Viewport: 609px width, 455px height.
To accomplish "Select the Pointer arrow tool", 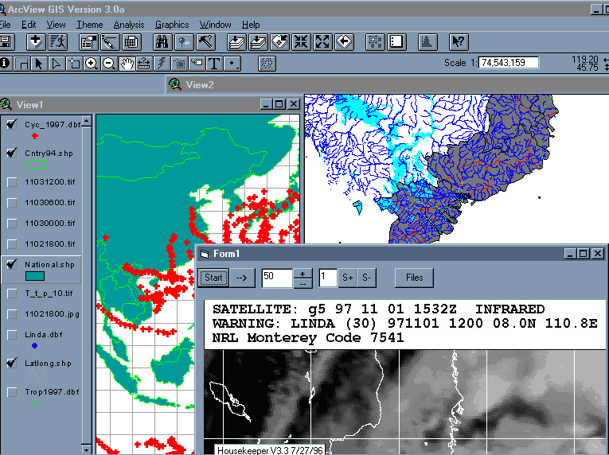I will tap(40, 63).
